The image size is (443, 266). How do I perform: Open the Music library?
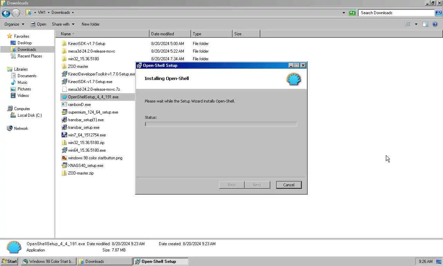click(22, 82)
